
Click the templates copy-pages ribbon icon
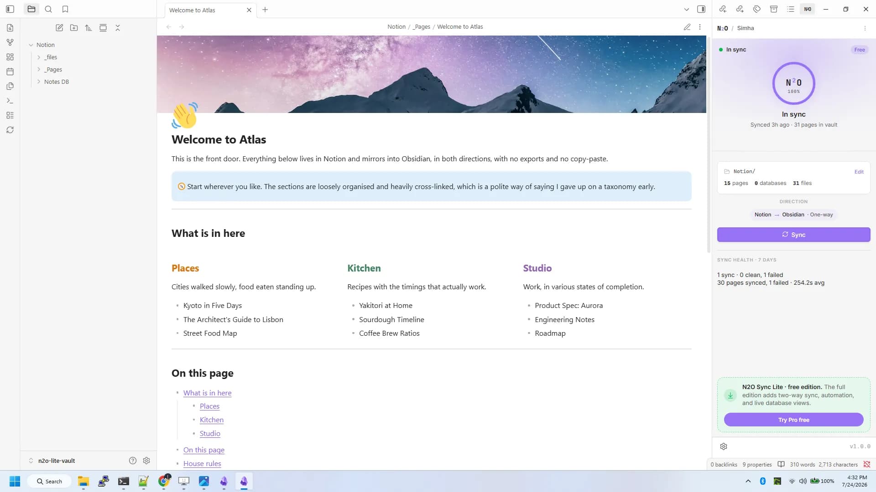10,86
